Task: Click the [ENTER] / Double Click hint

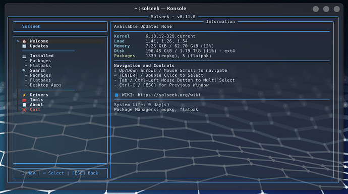Action: tap(158, 75)
